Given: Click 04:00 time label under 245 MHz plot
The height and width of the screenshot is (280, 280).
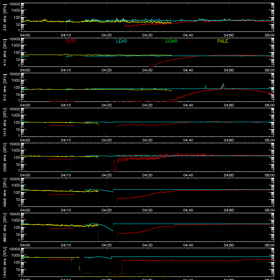Looking at the screenshot, I should [x=25, y=35].
